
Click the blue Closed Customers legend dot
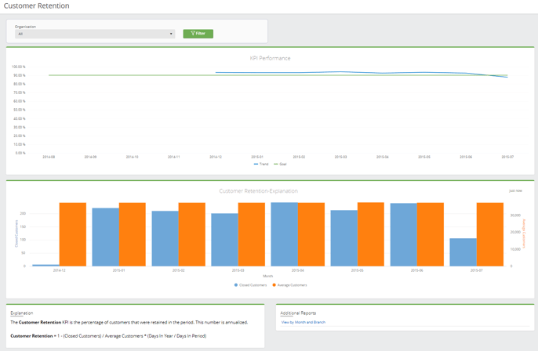[235, 285]
